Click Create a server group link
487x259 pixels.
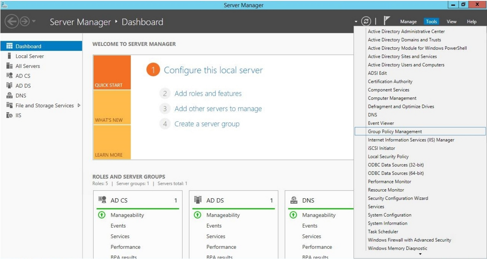point(207,124)
